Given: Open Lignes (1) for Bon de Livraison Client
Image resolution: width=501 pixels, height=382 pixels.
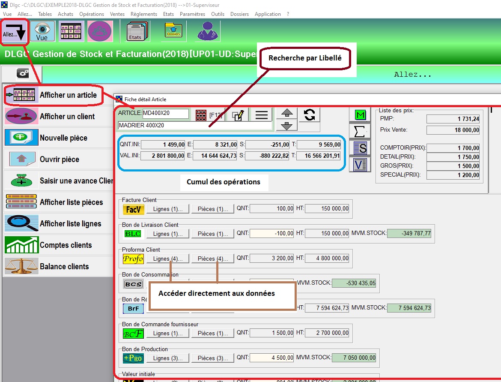Looking at the screenshot, I should coord(168,234).
